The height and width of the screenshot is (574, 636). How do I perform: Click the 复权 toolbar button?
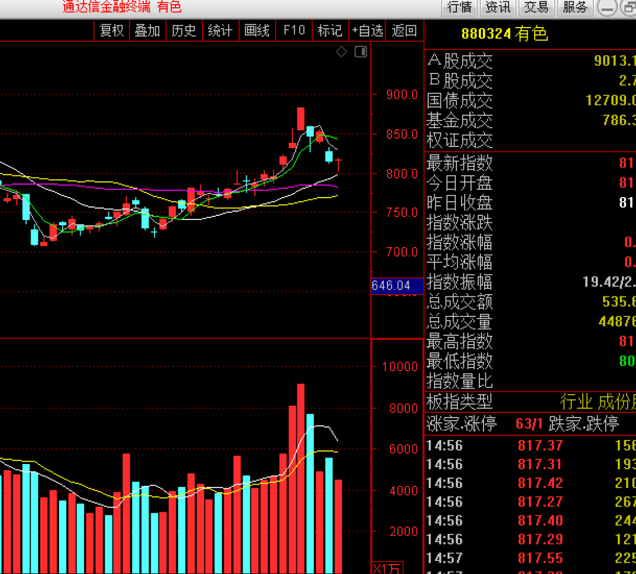112,31
